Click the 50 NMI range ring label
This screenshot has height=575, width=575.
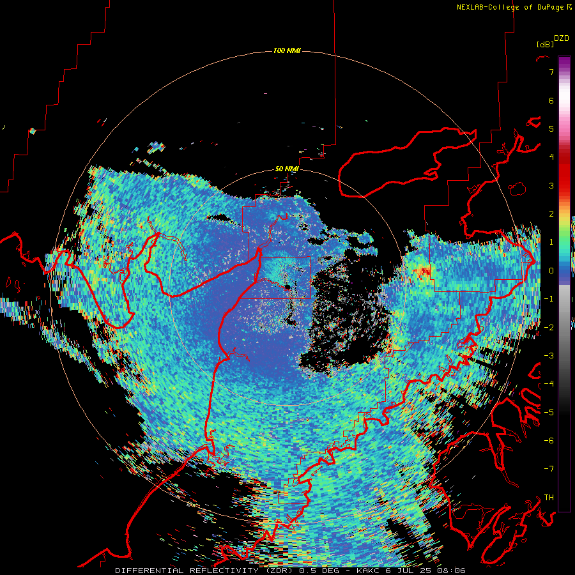287,169
